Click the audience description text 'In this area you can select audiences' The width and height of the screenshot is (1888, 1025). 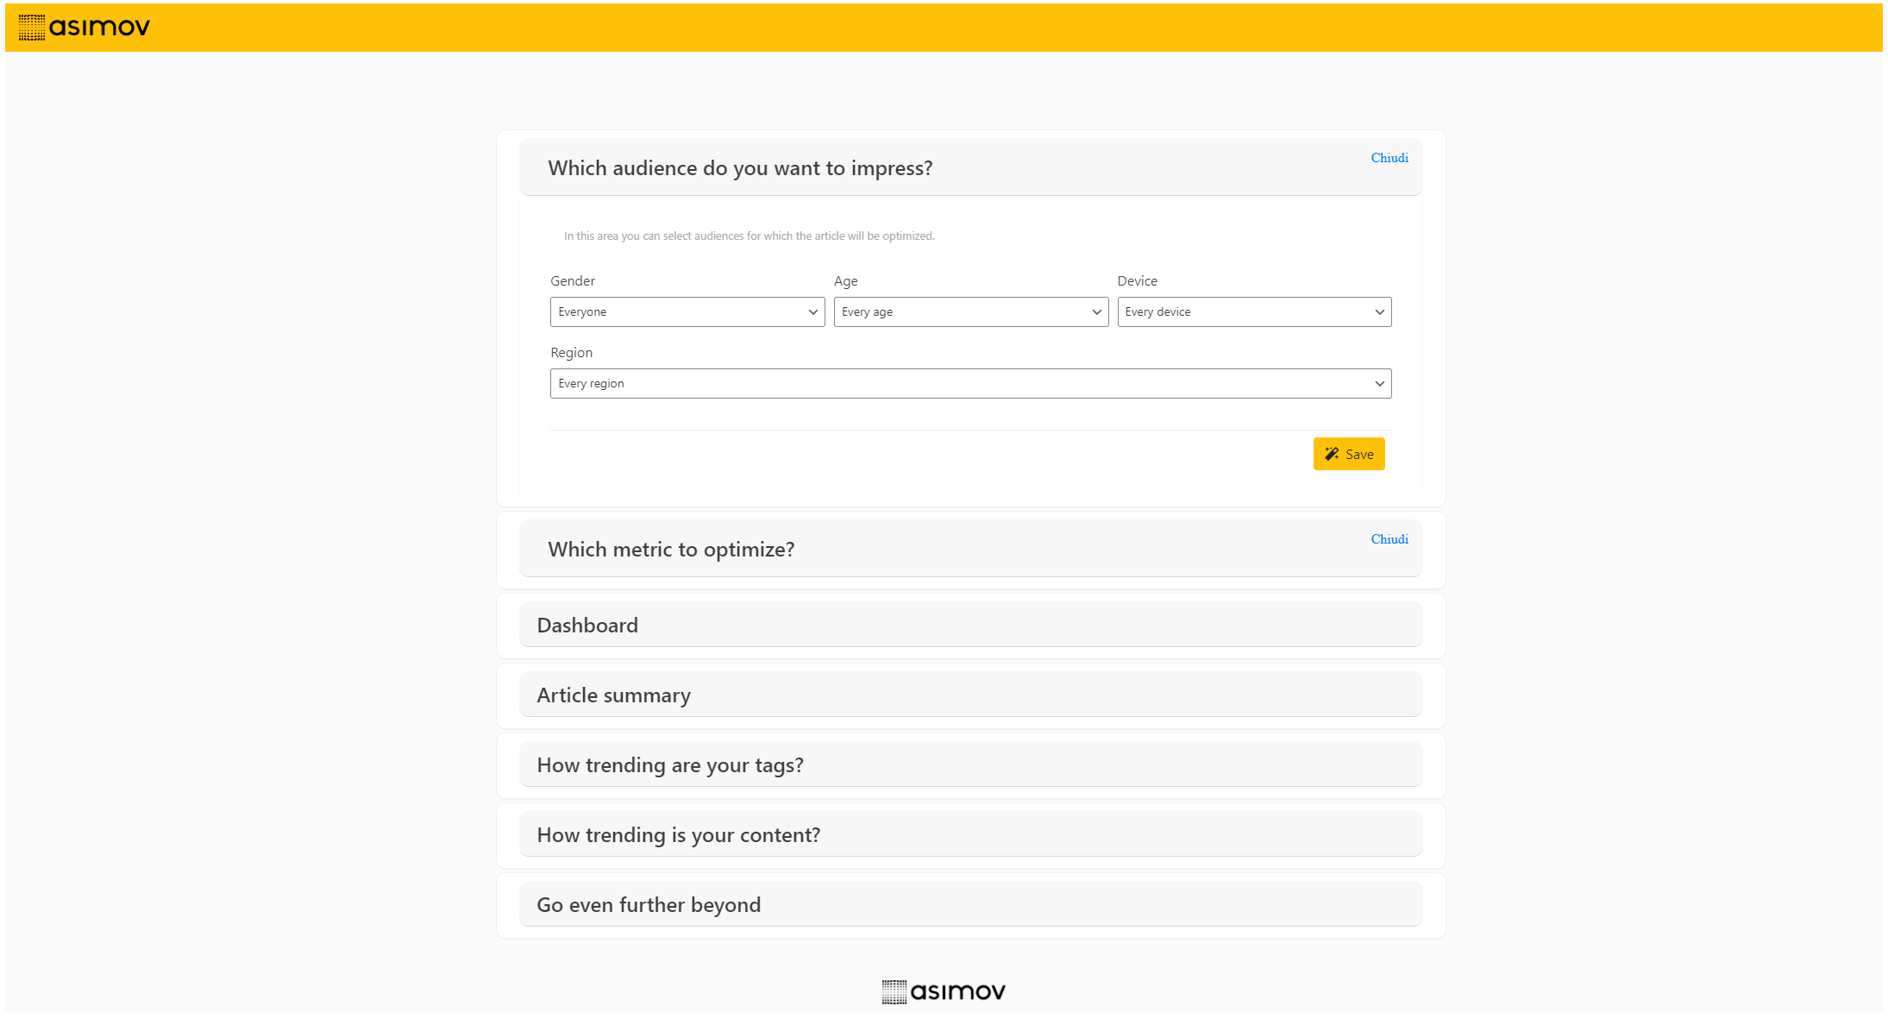click(x=749, y=236)
